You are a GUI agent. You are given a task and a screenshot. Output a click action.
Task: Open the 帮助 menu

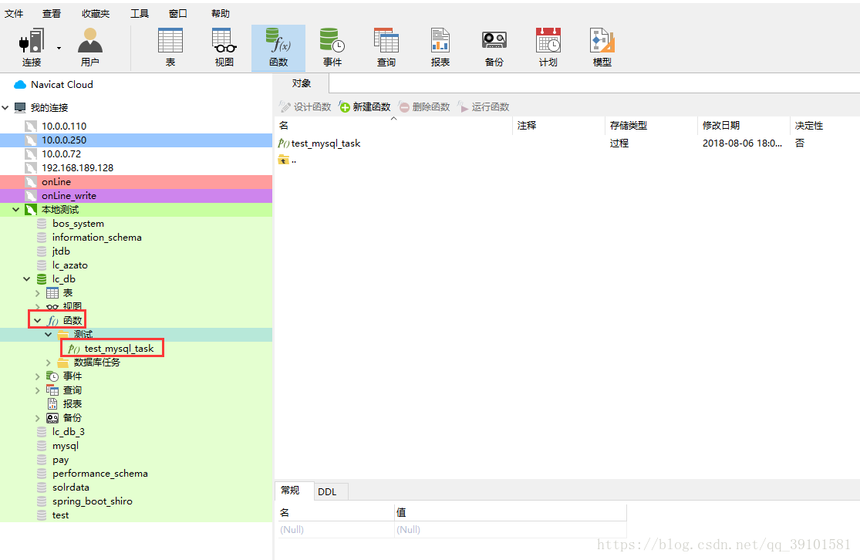(x=221, y=14)
